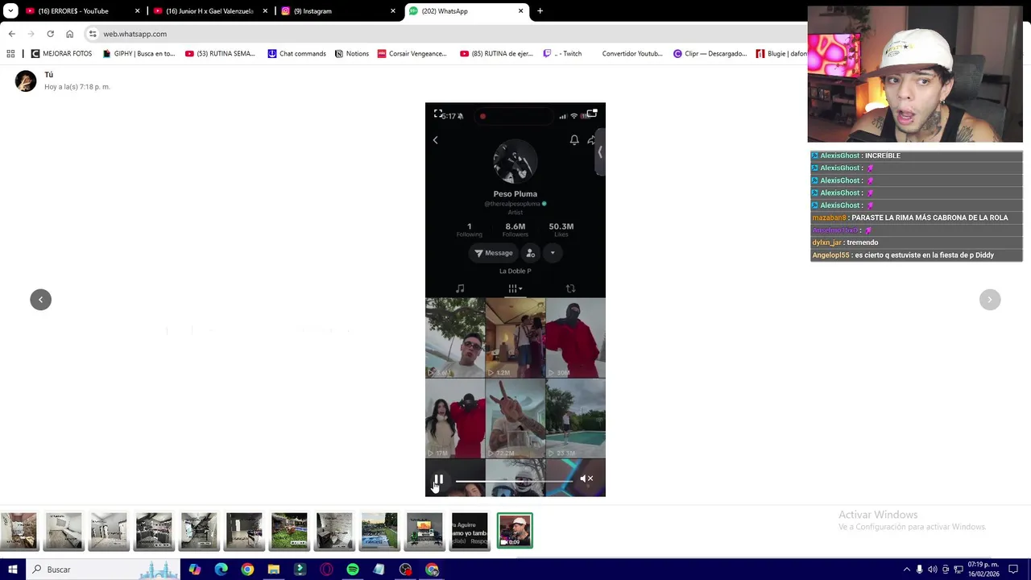Go to the browser home page

point(69,34)
